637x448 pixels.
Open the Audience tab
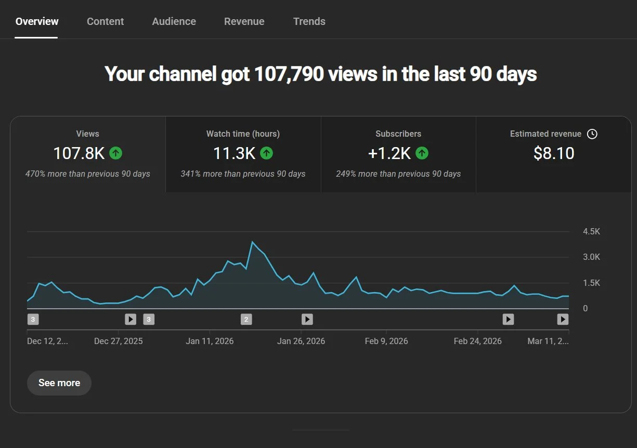point(174,21)
